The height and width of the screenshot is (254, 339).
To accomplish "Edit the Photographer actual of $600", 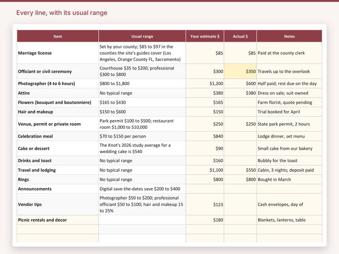I will (240, 84).
